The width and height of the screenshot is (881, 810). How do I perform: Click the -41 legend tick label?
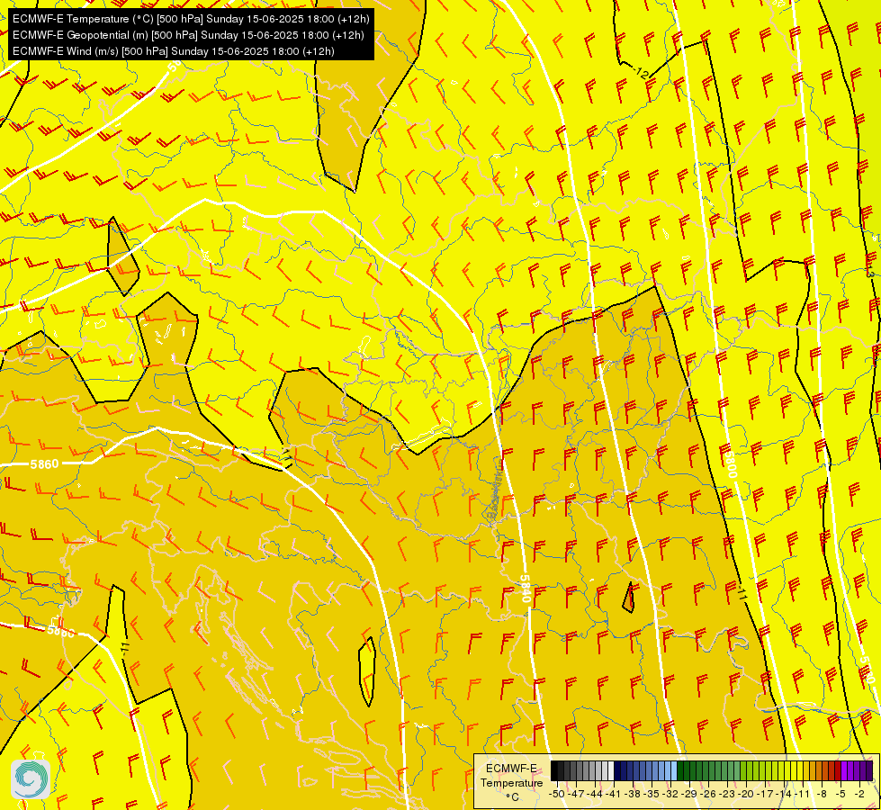click(x=614, y=794)
